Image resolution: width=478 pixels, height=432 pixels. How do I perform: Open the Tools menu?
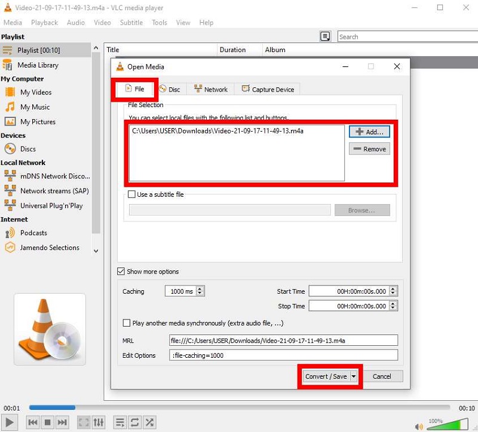[x=160, y=23]
